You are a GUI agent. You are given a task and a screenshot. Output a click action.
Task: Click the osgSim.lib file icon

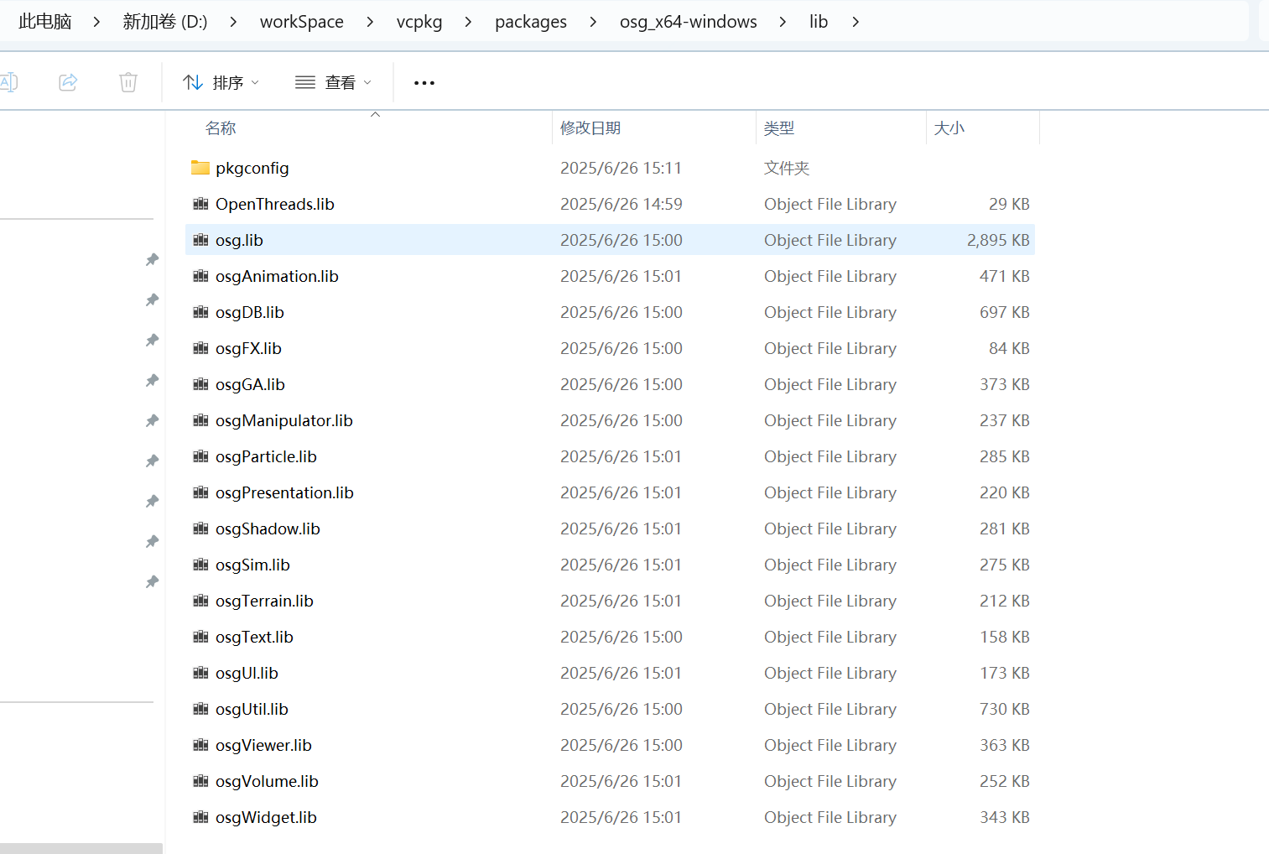(200, 565)
